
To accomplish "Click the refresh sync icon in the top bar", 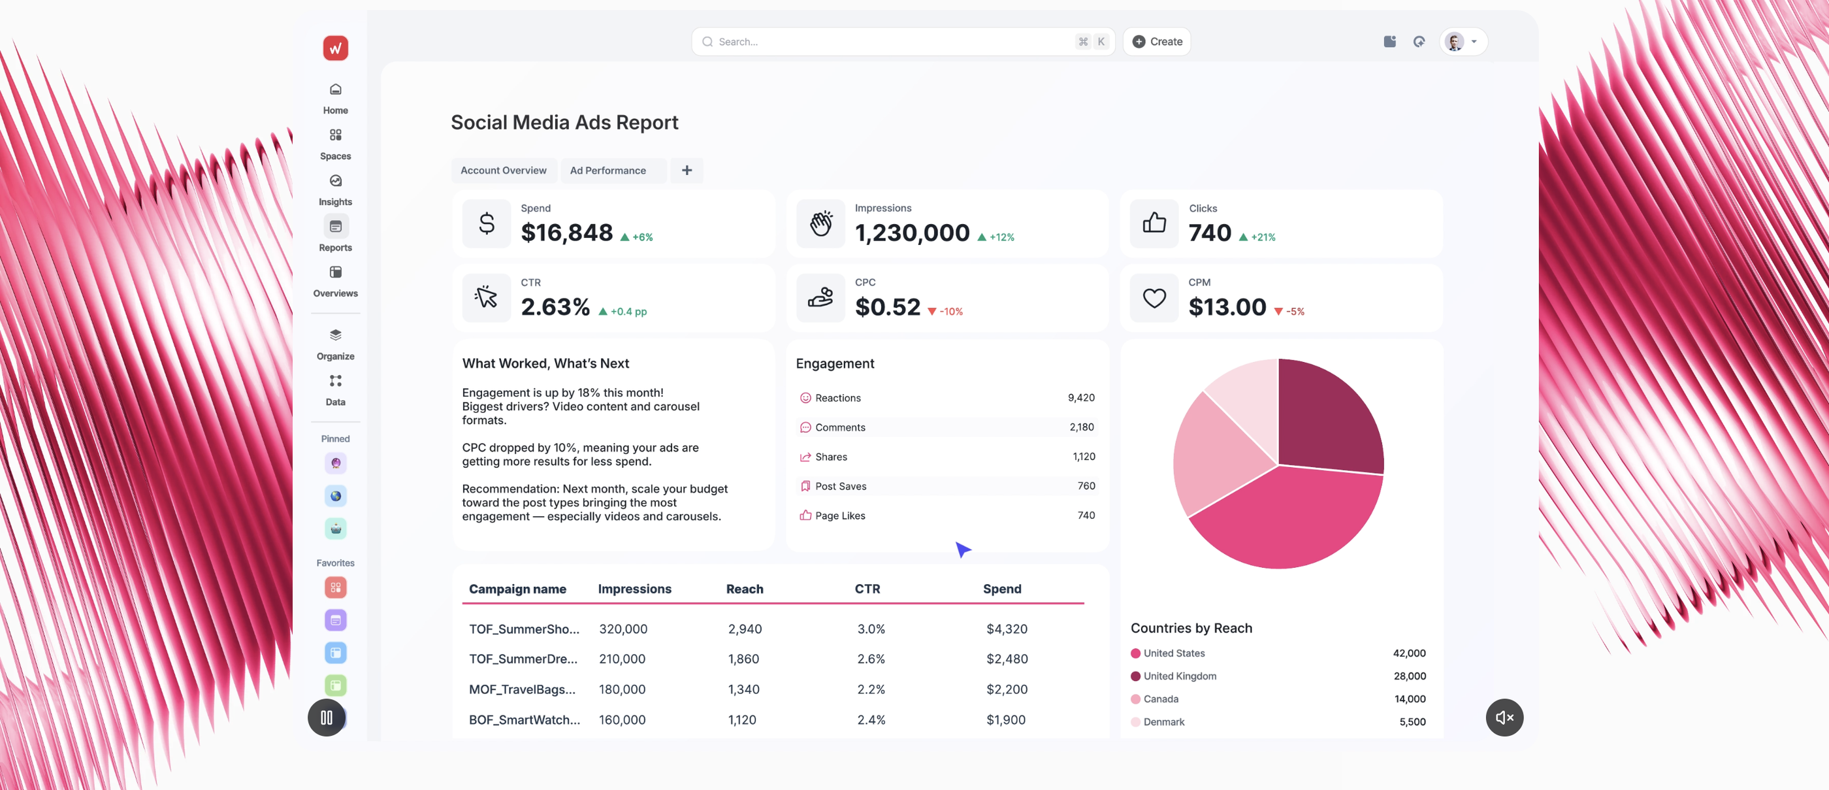I will coord(1419,41).
